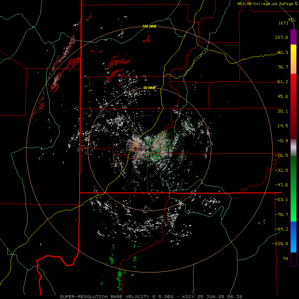Click the 45.6 legend value
Image resolution: width=299 pixels, height=299 pixels.
283,96
